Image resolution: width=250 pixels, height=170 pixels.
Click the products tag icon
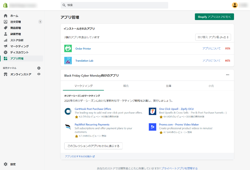click(5, 28)
